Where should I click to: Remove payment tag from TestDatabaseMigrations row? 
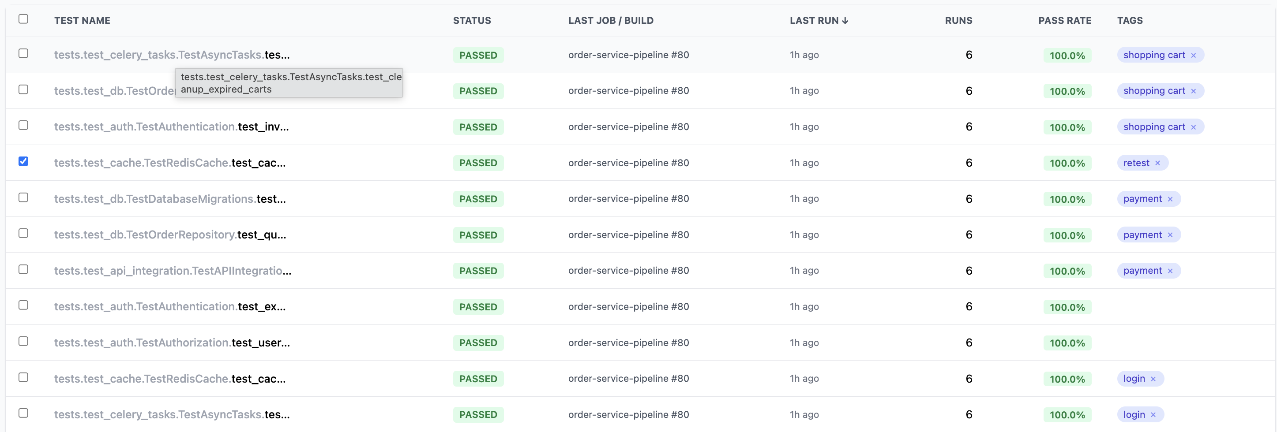click(1170, 199)
